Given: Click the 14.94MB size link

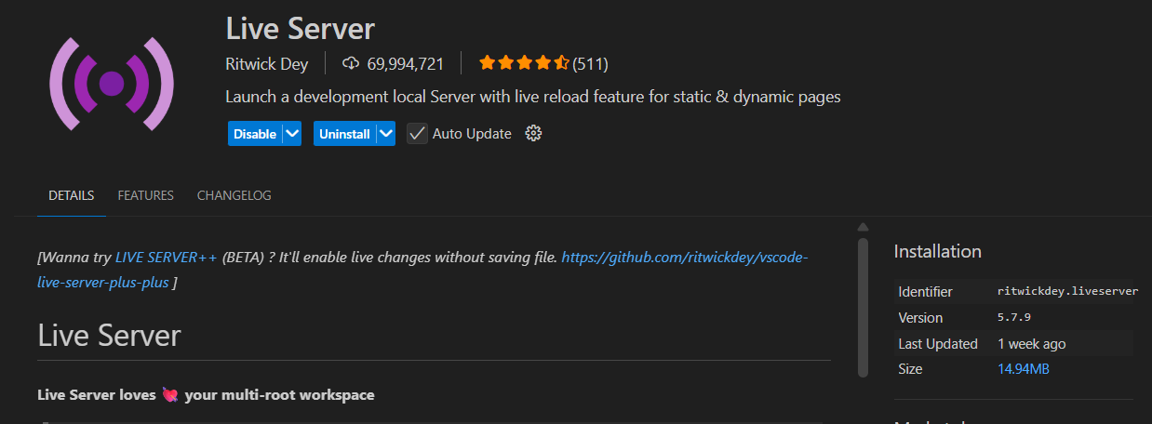Looking at the screenshot, I should pos(1024,369).
